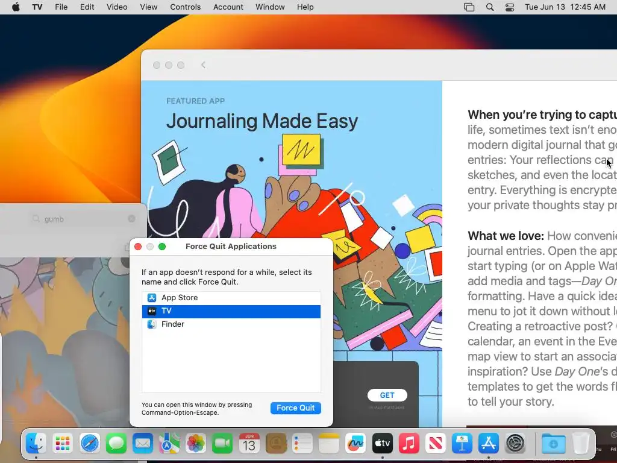The height and width of the screenshot is (463, 617).
Task: Launch Keynote from the Dock
Action: click(462, 444)
